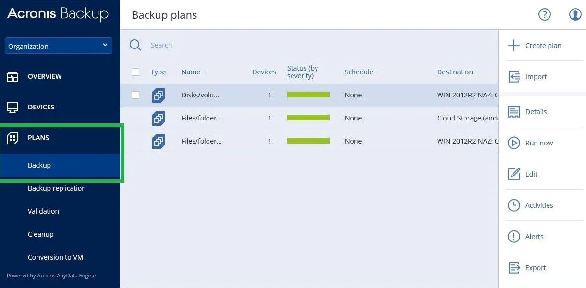This screenshot has height=288, width=586.
Task: Click the Edit pencil icon
Action: point(514,174)
